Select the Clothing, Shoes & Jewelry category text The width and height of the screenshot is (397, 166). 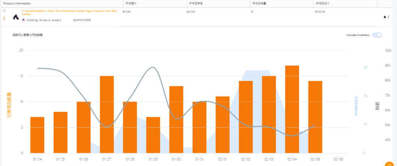[x=44, y=20]
